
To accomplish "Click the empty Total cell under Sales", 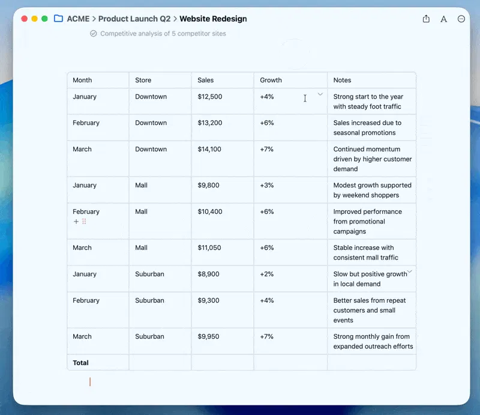I will [222, 363].
